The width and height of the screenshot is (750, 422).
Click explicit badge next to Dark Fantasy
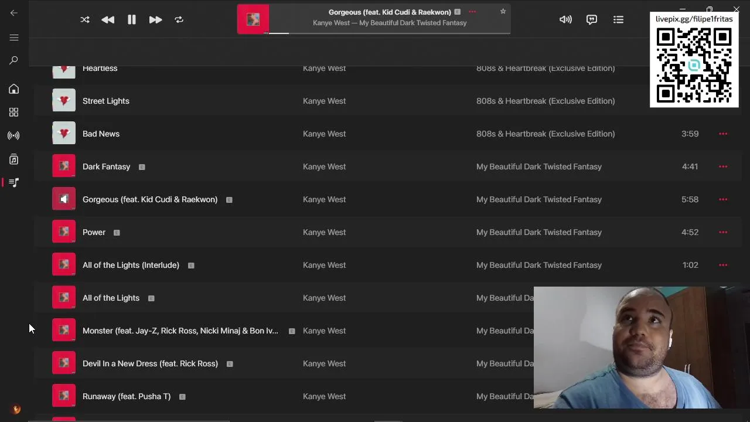[142, 167]
